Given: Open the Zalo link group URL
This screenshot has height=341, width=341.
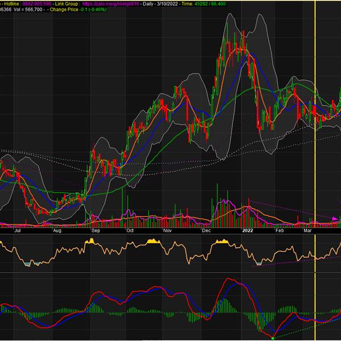Looking at the screenshot, I should (x=110, y=3).
